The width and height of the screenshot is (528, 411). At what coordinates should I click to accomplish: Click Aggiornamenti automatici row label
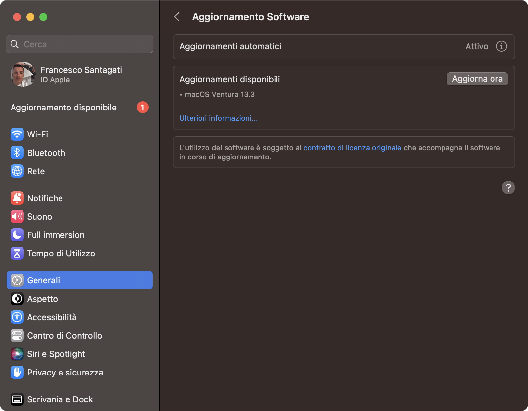point(230,46)
